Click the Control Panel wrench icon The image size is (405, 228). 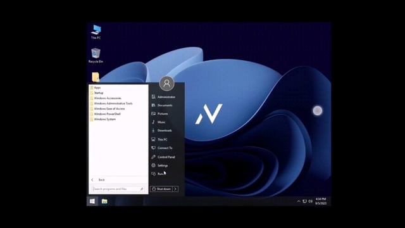[x=153, y=157]
